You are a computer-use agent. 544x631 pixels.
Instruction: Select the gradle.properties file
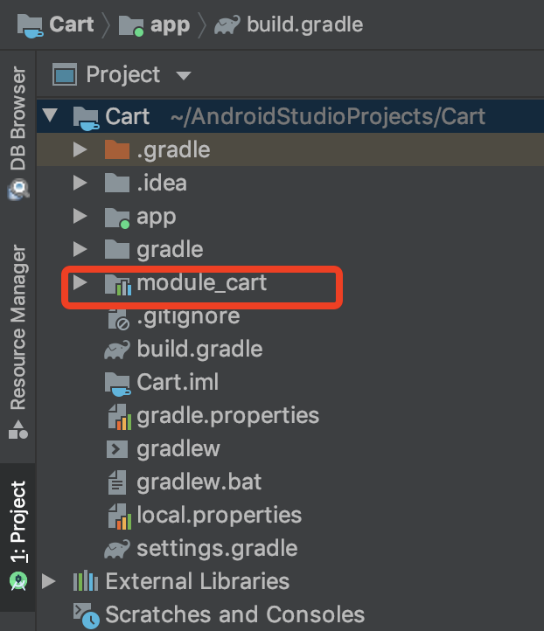click(x=289, y=415)
